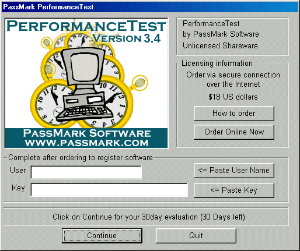
Task: Click the PassMark PerformanceTest title bar
Action: click(x=150, y=7)
